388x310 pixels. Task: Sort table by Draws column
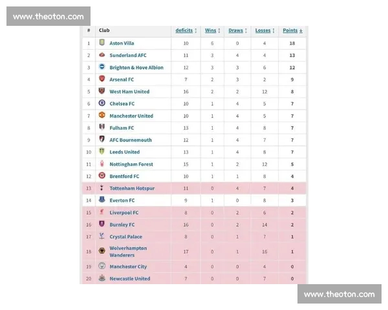237,30
